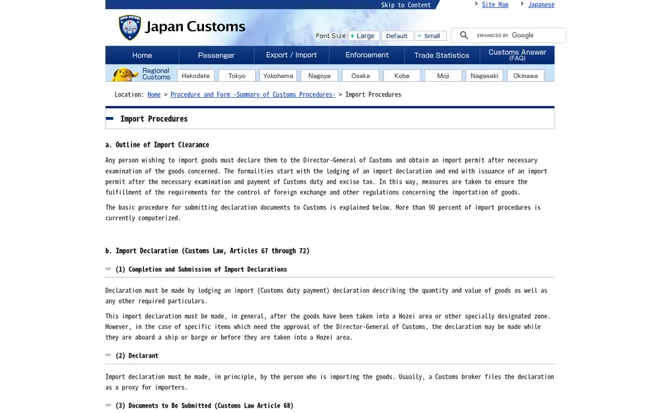
Task: Select Nagasaki regional customs
Action: pyautogui.click(x=484, y=76)
